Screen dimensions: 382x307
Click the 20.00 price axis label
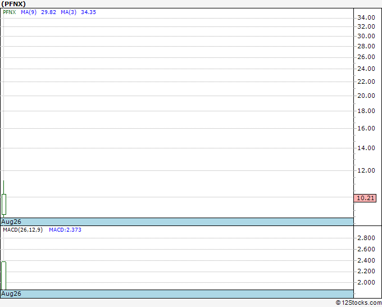366,96
